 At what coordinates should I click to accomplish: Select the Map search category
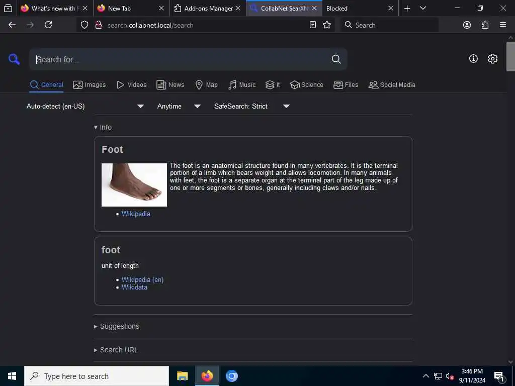point(206,84)
